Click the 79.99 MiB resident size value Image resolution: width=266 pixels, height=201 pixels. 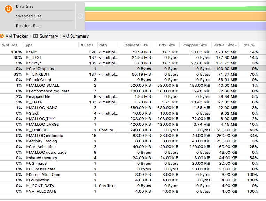[141, 52]
